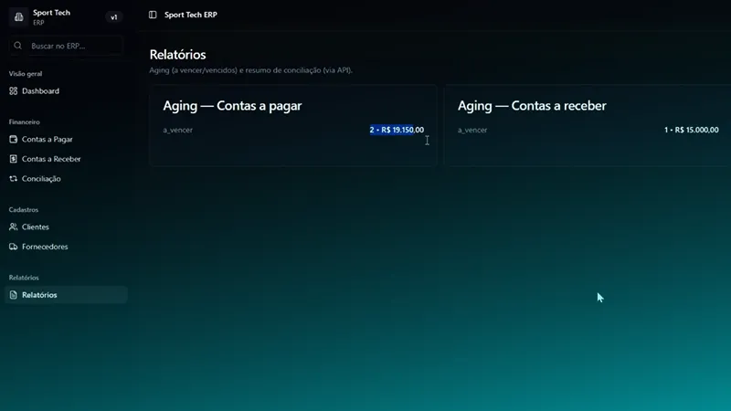Click the Fornecedores truck icon
The width and height of the screenshot is (731, 411).
(x=13, y=247)
